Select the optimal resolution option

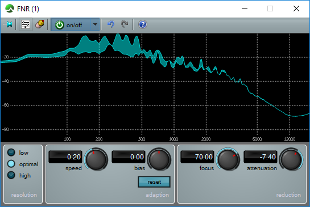pyautogui.click(x=11, y=164)
